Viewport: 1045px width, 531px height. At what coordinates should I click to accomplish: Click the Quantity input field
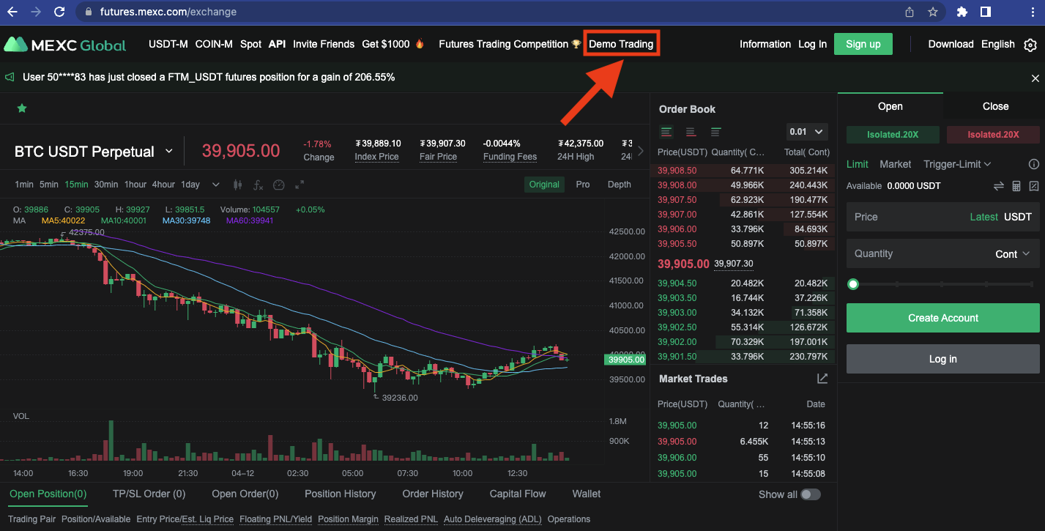pos(943,253)
